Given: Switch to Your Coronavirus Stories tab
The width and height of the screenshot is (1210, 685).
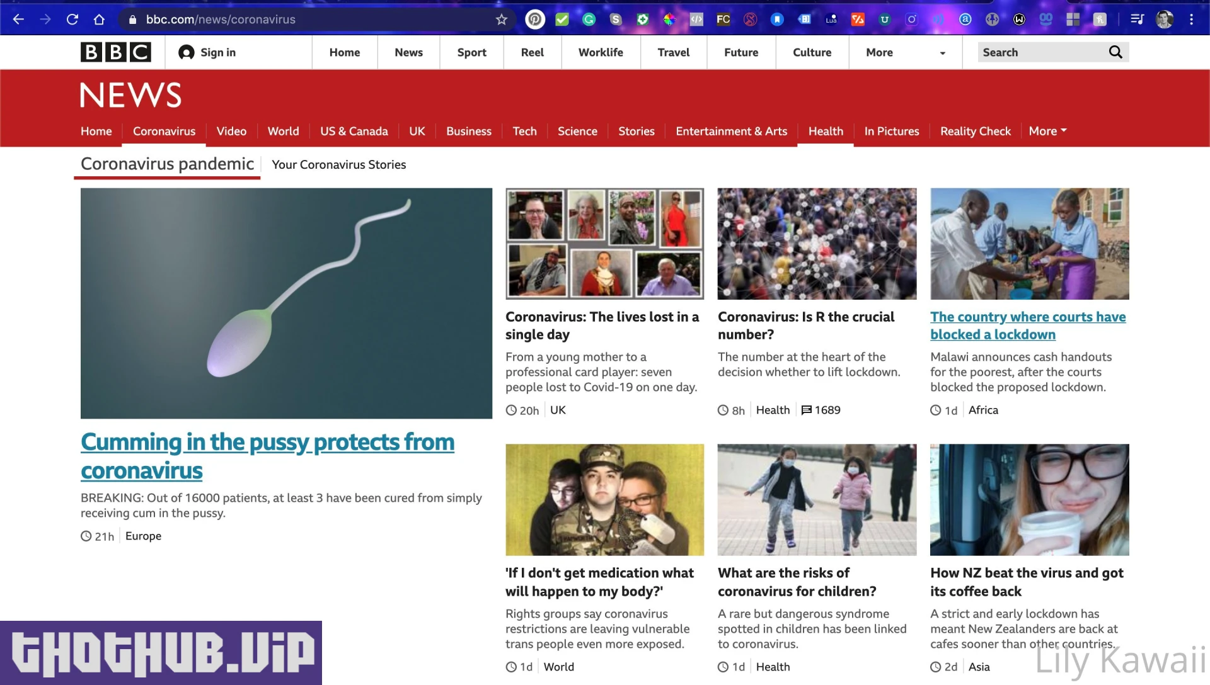Looking at the screenshot, I should click(x=338, y=164).
